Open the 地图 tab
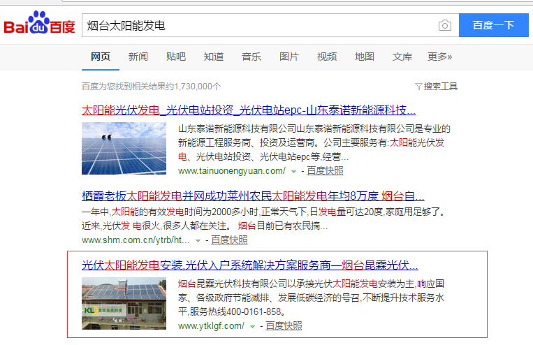This screenshot has height=345, width=533. (365, 57)
